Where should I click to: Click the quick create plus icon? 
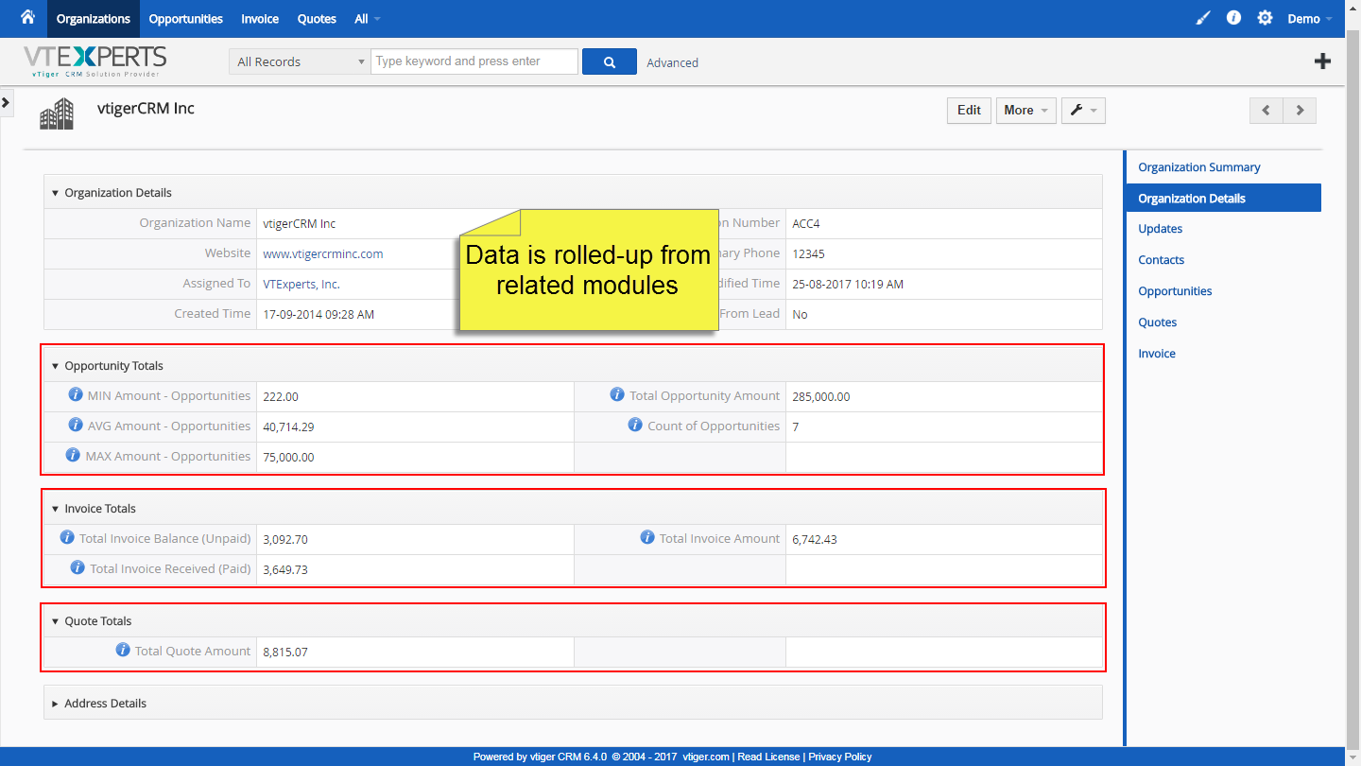1323,61
